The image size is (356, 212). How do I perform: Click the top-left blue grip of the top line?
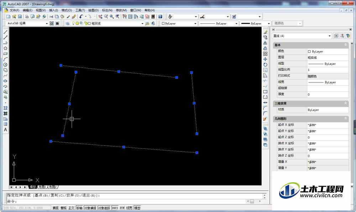[x=61, y=65]
